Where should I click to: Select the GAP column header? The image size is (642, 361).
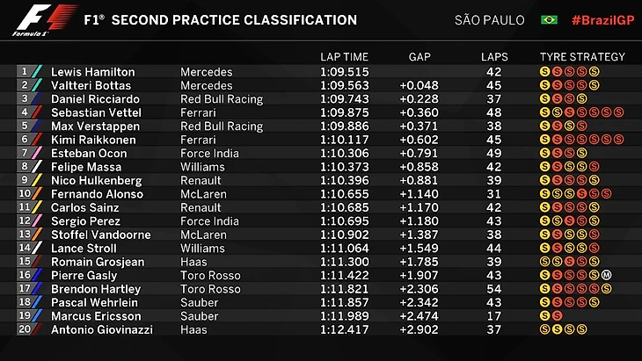419,57
